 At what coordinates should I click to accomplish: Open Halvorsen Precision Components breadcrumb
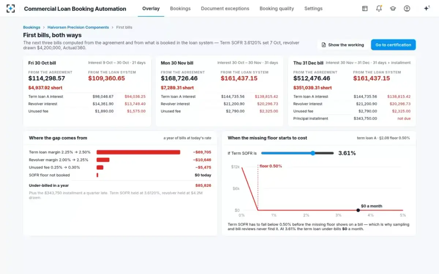(78, 27)
